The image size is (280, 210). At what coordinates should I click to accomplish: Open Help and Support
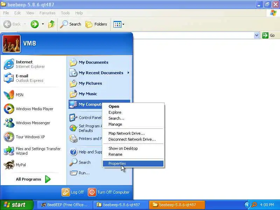85,152
